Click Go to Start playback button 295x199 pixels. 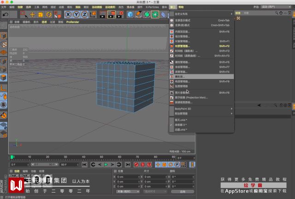[x=84, y=164]
